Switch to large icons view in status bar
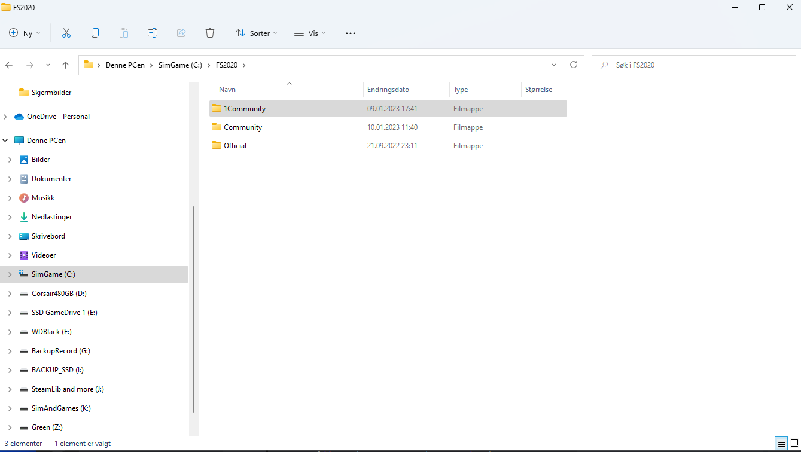Image resolution: width=801 pixels, height=452 pixels. [x=794, y=444]
